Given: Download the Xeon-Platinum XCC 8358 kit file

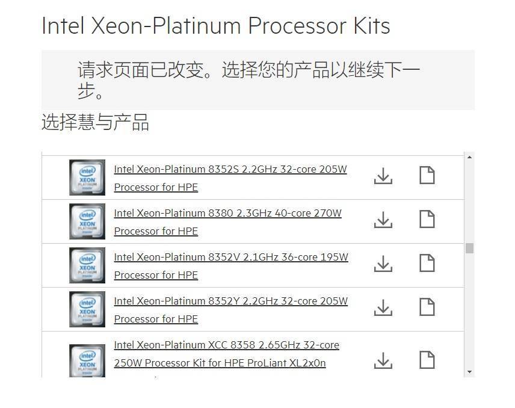Looking at the screenshot, I should (x=383, y=360).
